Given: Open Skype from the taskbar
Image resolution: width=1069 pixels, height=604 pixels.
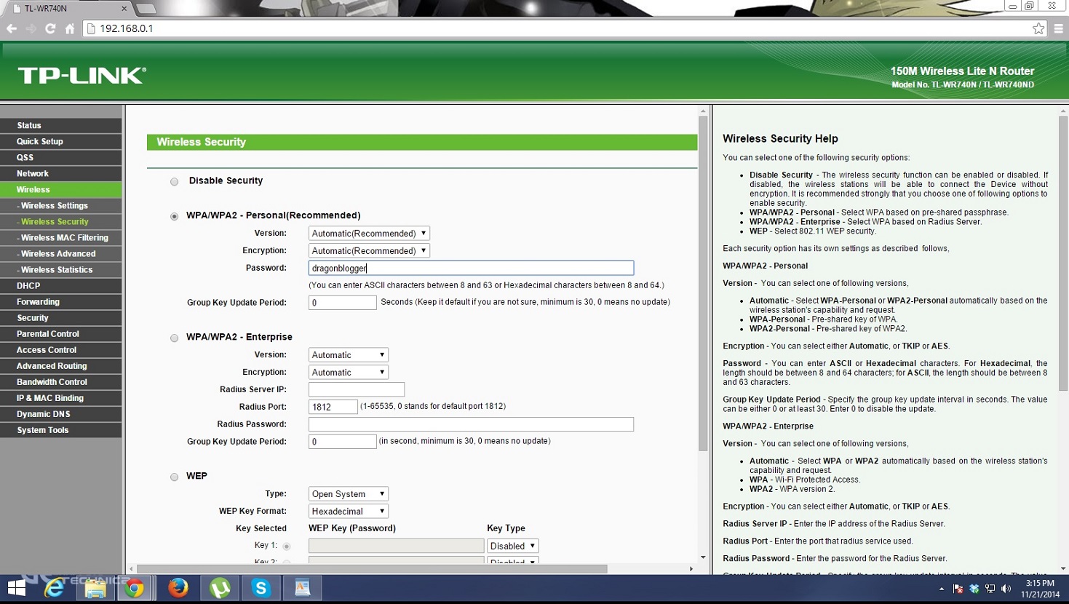Looking at the screenshot, I should (x=261, y=588).
